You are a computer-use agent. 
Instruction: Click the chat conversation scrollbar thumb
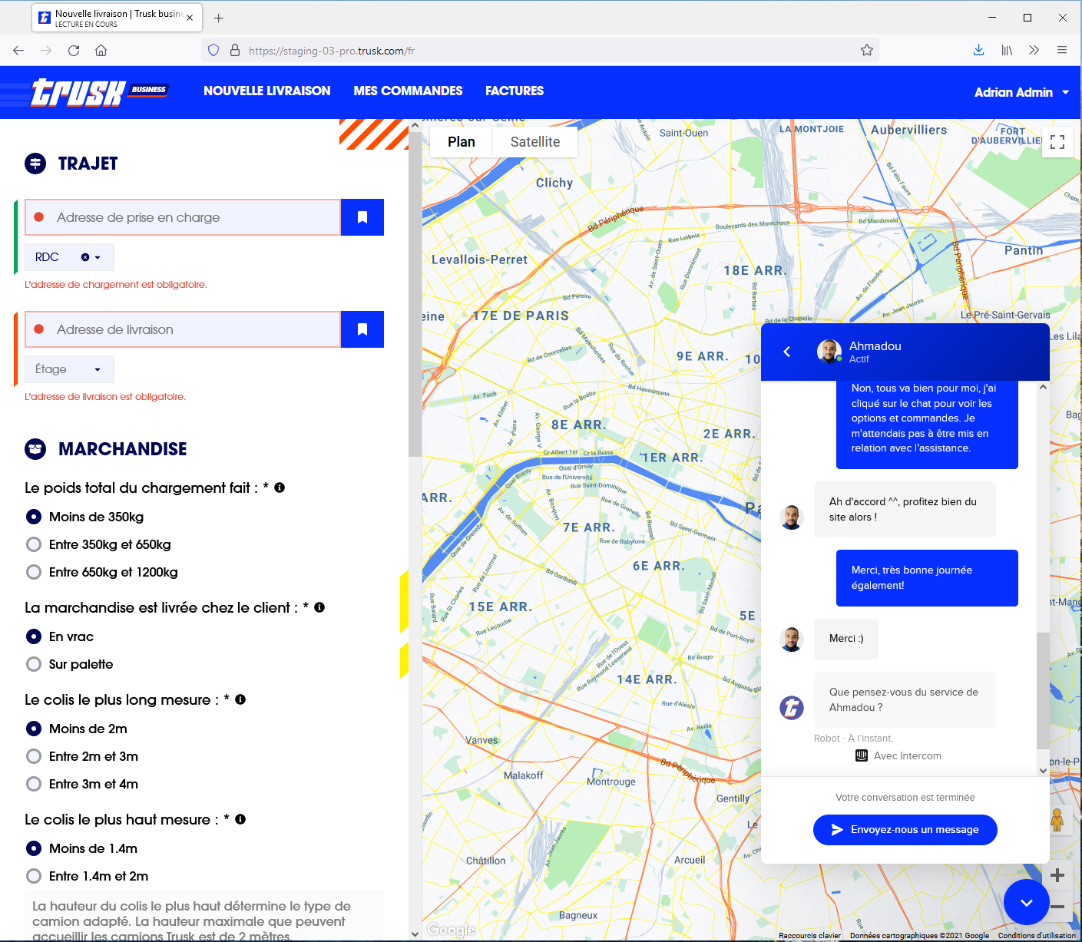click(x=1043, y=691)
